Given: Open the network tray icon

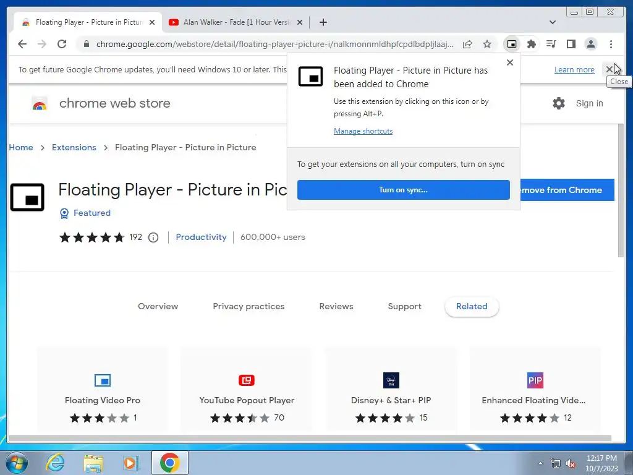Looking at the screenshot, I should [x=556, y=463].
